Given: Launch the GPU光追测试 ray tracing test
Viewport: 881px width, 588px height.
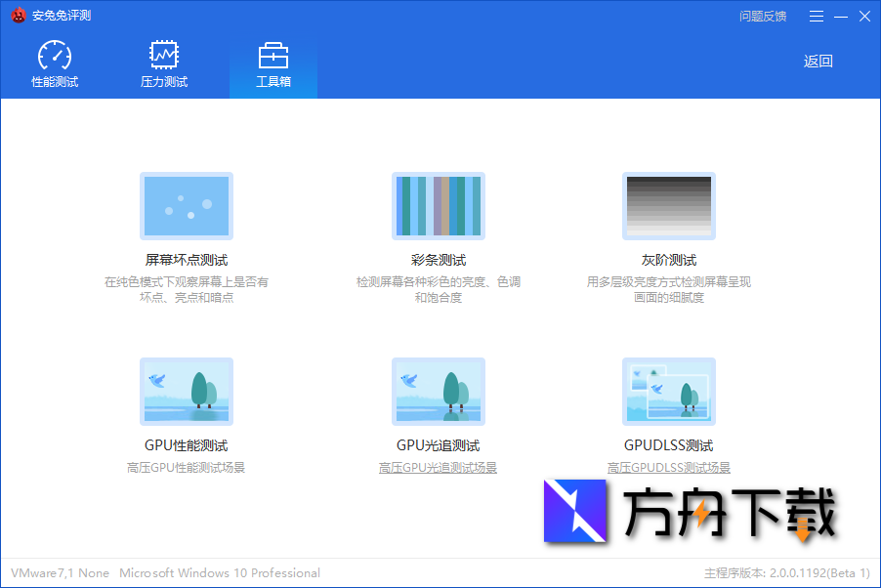Looking at the screenshot, I should (438, 391).
